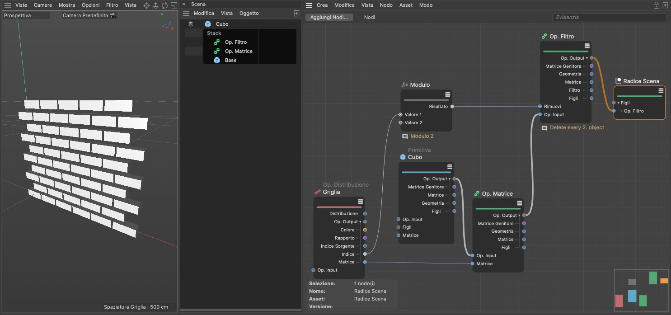This screenshot has width=671, height=315.
Task: Click the gear icon of Op. Matrice in Stack
Action: tap(217, 51)
